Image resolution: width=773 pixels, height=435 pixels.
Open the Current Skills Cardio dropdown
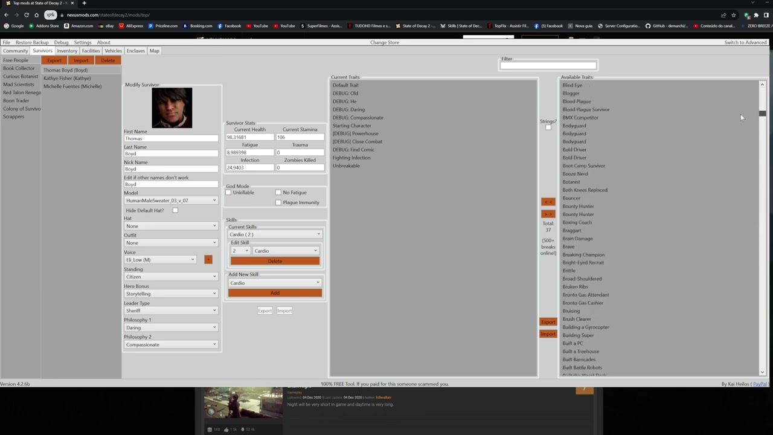(275, 234)
